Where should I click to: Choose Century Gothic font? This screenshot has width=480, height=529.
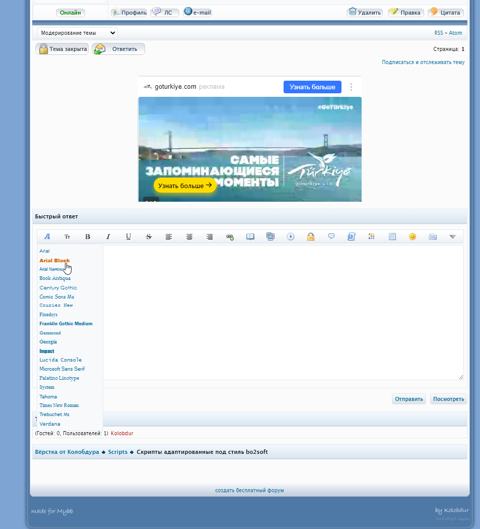[58, 288]
